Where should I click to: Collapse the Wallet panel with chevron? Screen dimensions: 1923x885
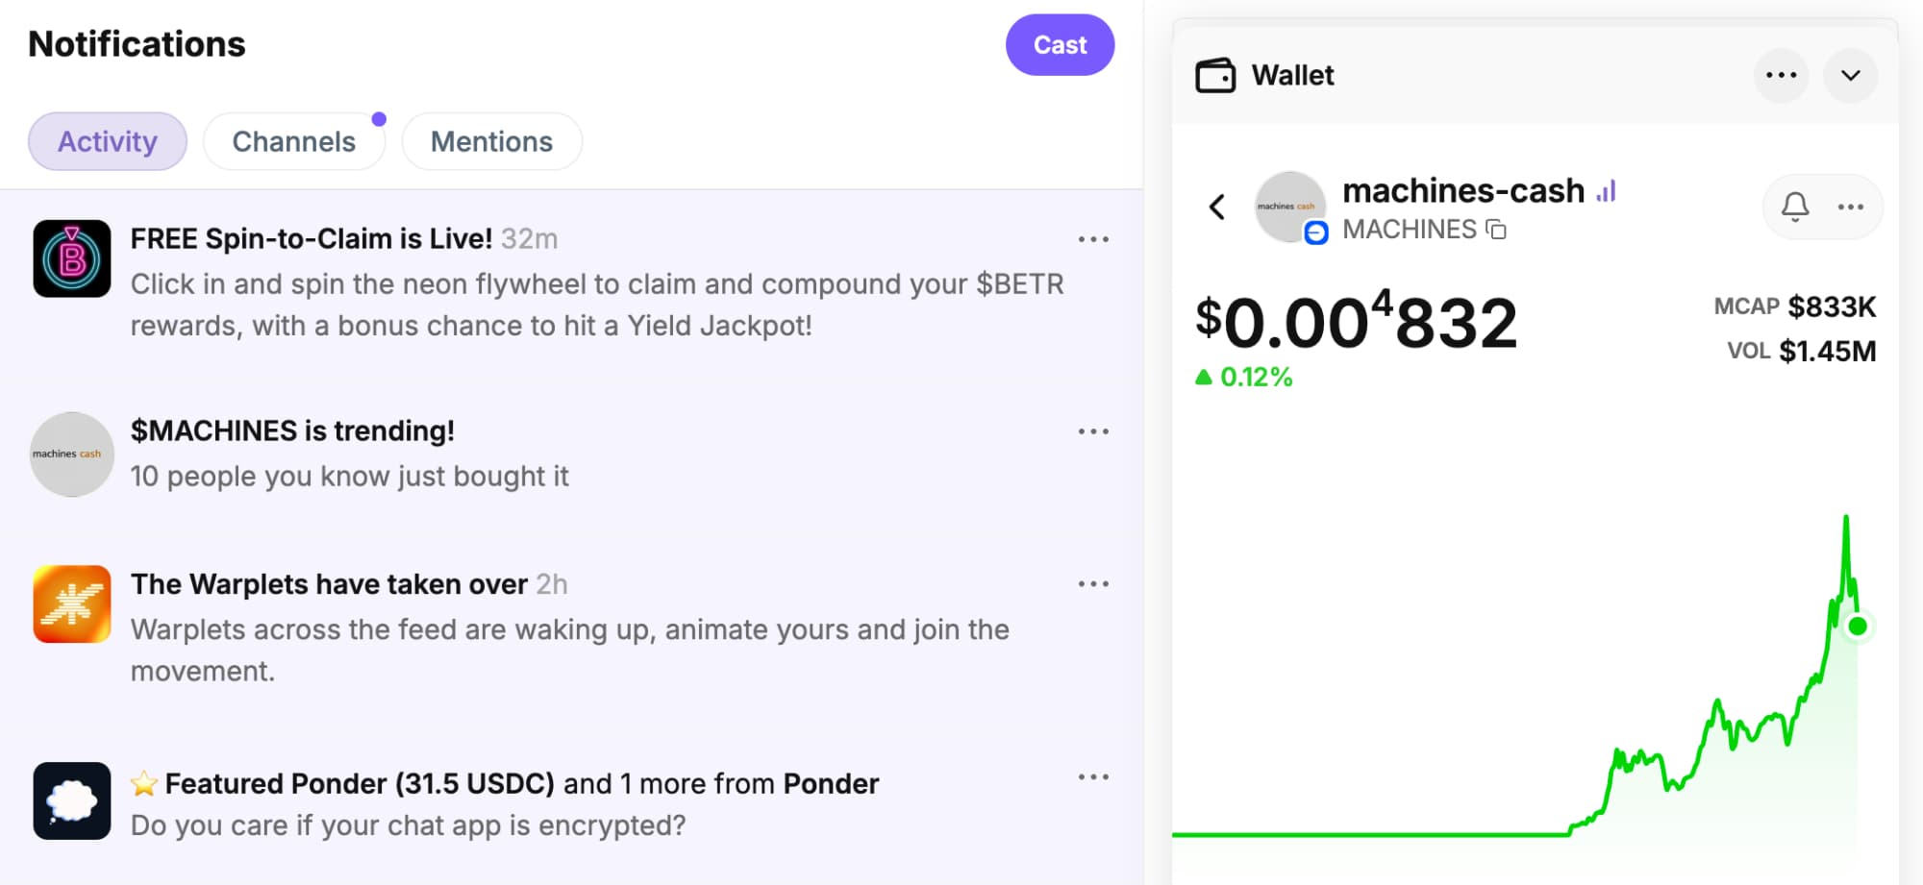(1850, 75)
